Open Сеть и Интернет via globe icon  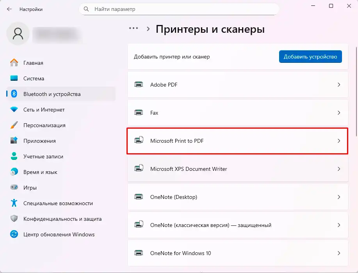point(14,110)
